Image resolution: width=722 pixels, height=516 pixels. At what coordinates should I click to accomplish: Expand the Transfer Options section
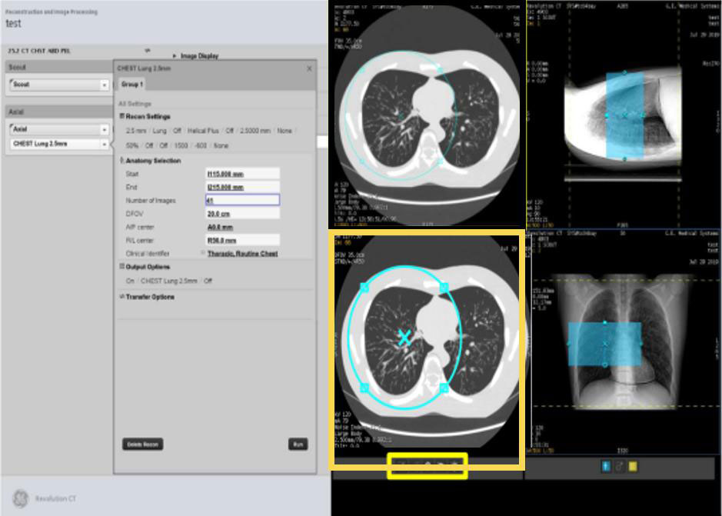pyautogui.click(x=121, y=297)
